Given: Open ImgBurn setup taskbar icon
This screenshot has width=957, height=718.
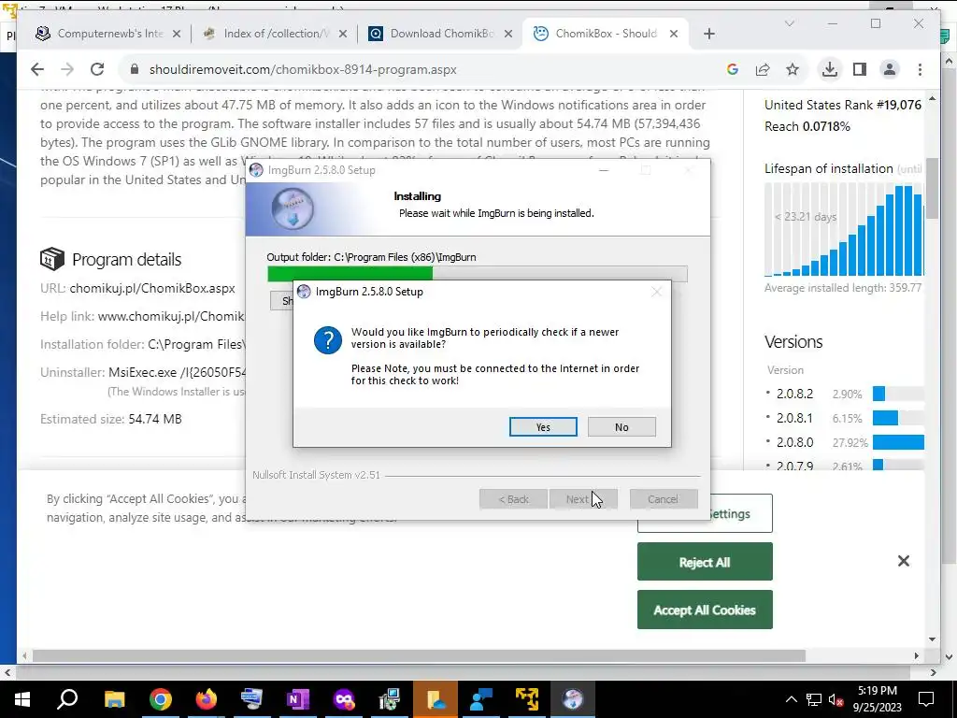Looking at the screenshot, I should click(x=573, y=699).
